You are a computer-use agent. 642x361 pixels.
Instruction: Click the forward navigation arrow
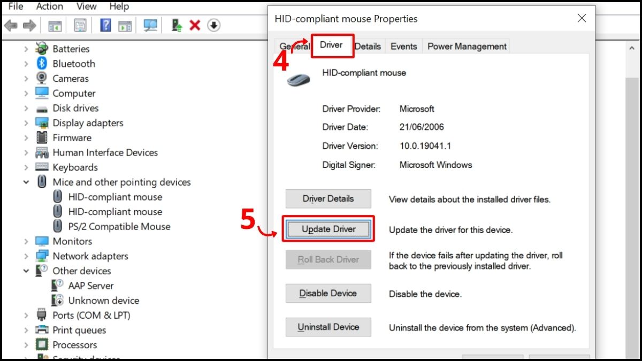[29, 25]
